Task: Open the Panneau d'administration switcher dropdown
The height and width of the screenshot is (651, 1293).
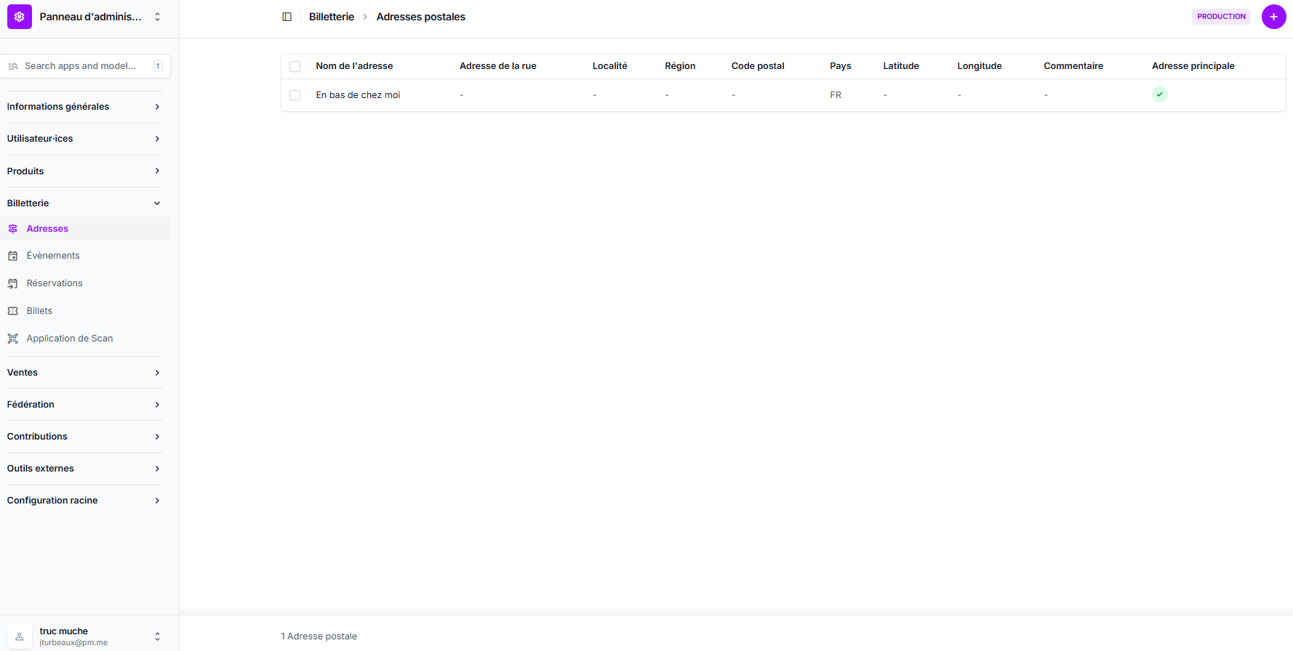Action: point(157,17)
